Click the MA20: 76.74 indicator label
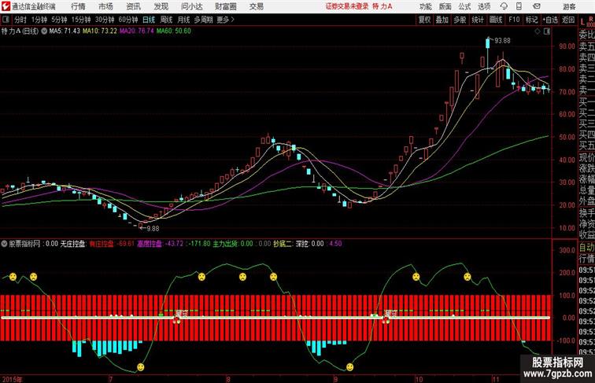Screen dimensions: 595x383 (137, 31)
